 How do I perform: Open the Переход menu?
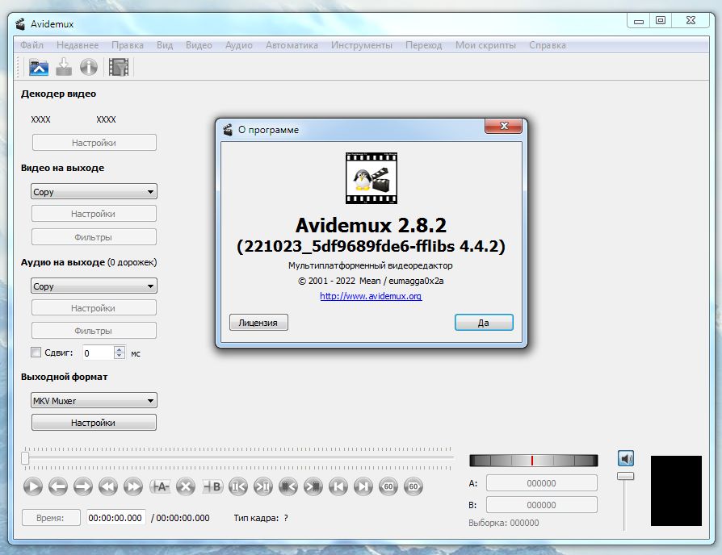click(x=424, y=45)
